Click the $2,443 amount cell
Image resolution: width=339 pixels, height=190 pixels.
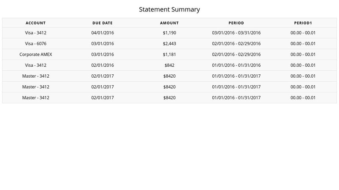169,44
